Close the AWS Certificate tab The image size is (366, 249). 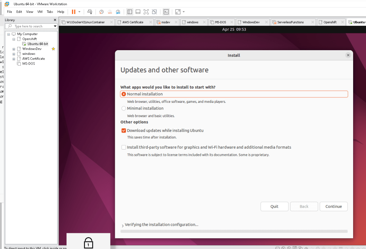[151, 22]
